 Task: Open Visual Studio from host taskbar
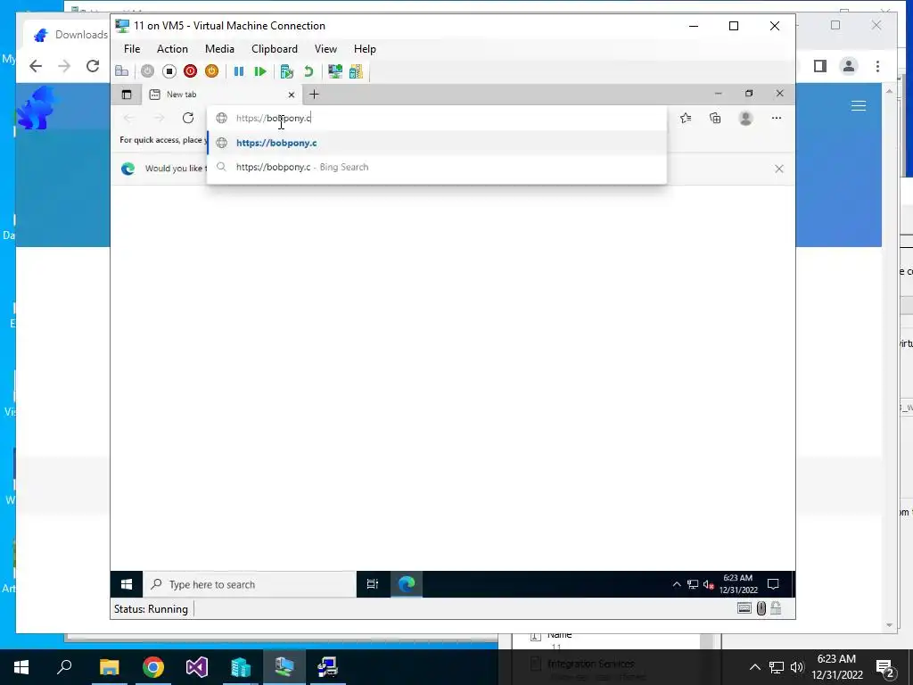pyautogui.click(x=197, y=667)
